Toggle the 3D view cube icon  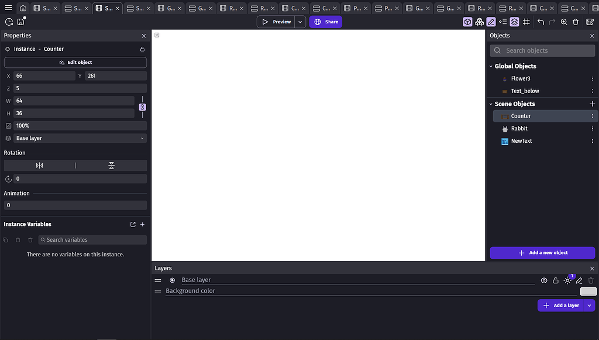(468, 22)
